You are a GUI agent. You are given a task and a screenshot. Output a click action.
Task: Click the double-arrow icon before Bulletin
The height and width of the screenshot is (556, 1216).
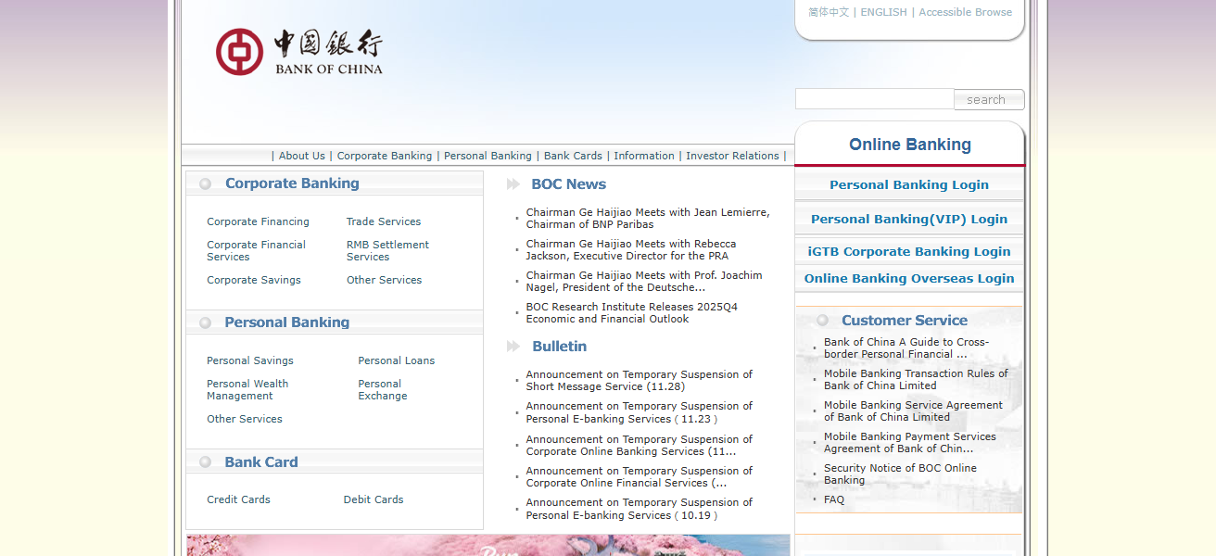(x=512, y=346)
